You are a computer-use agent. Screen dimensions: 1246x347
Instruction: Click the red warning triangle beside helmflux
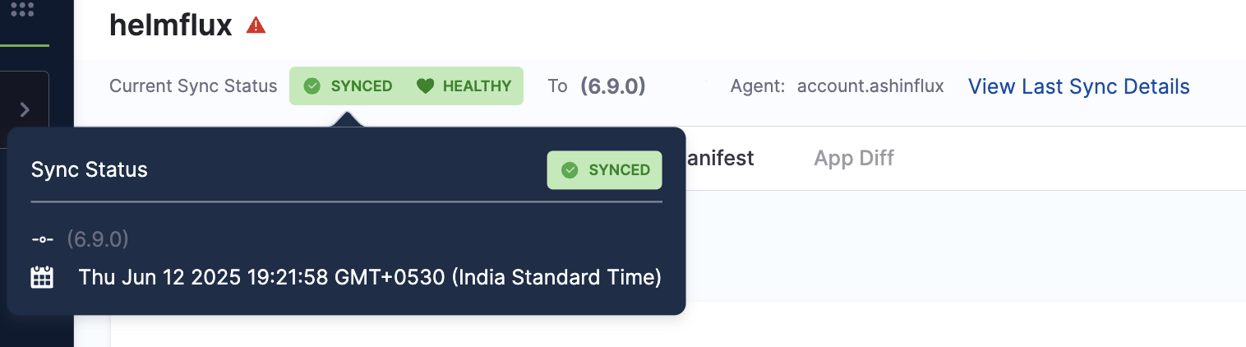[256, 25]
